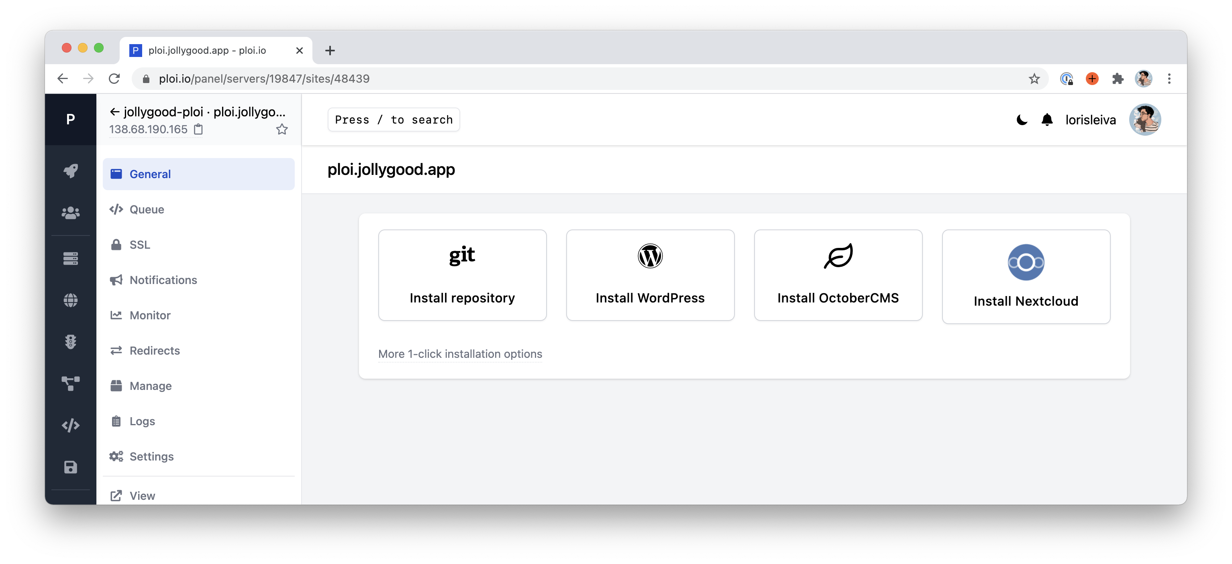Open the network diagram sidebar icon
The height and width of the screenshot is (564, 1232).
[70, 383]
